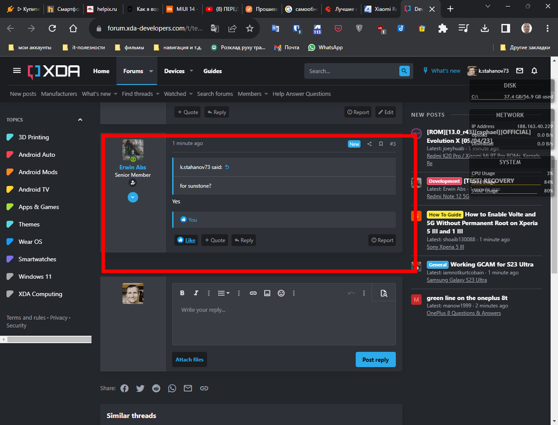This screenshot has width=558, height=425.
Task: Share post #3 via share icon
Action: pyautogui.click(x=369, y=144)
